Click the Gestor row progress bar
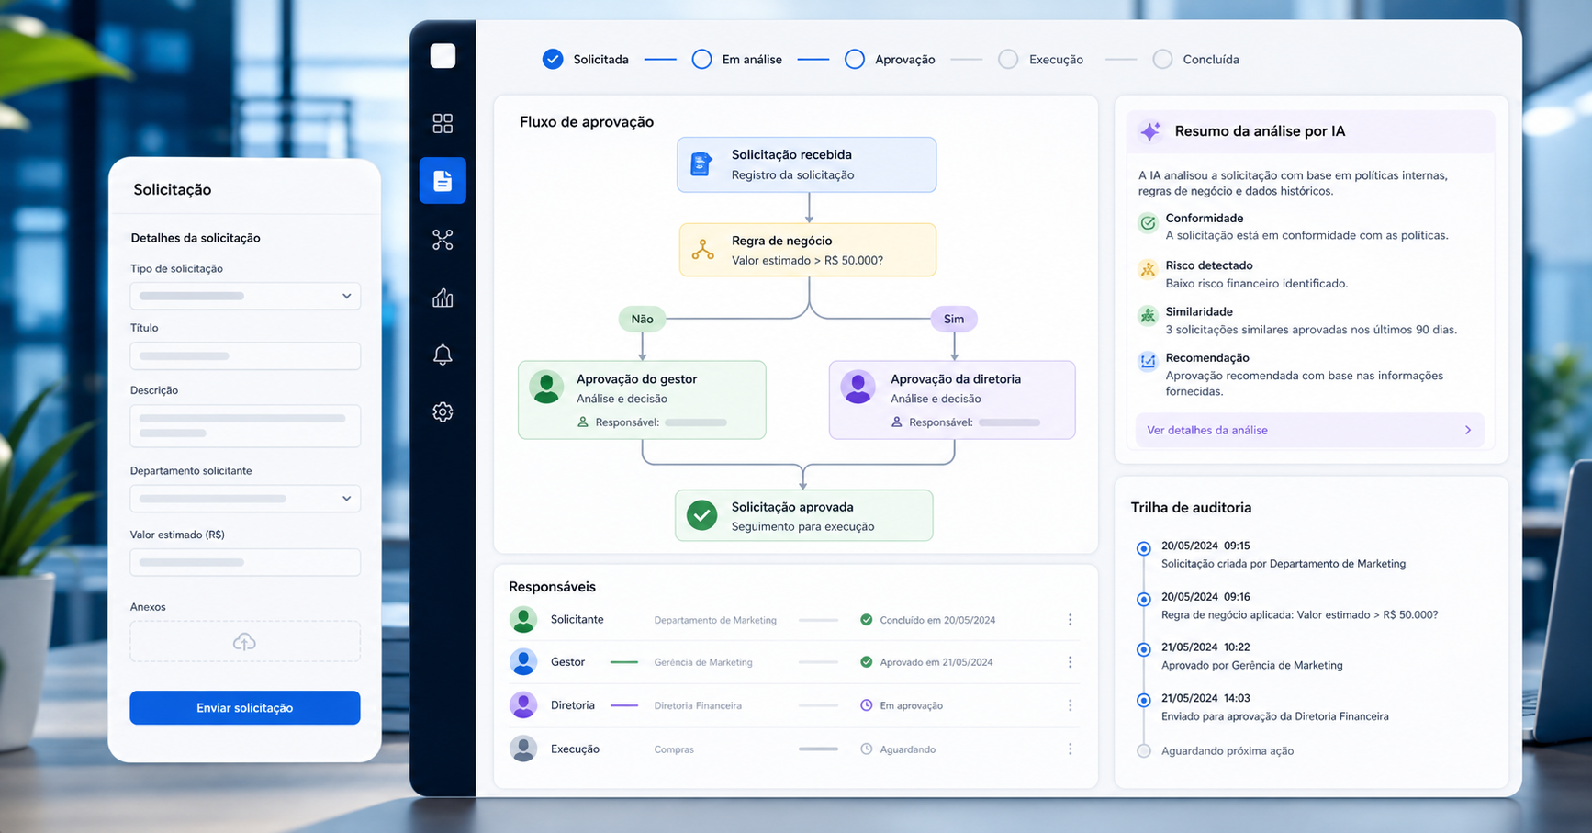 818,662
